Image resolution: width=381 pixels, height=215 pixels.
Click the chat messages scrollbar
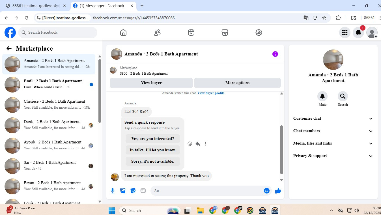(281, 150)
